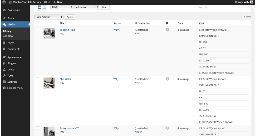Click the plus icon next to New
255x136 pixels.
[54, 2]
